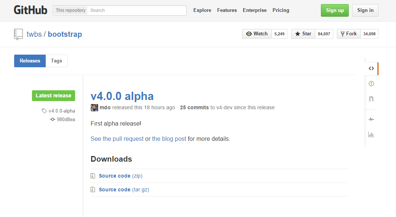
Task: Click the GitHub logo
Action: click(x=30, y=10)
